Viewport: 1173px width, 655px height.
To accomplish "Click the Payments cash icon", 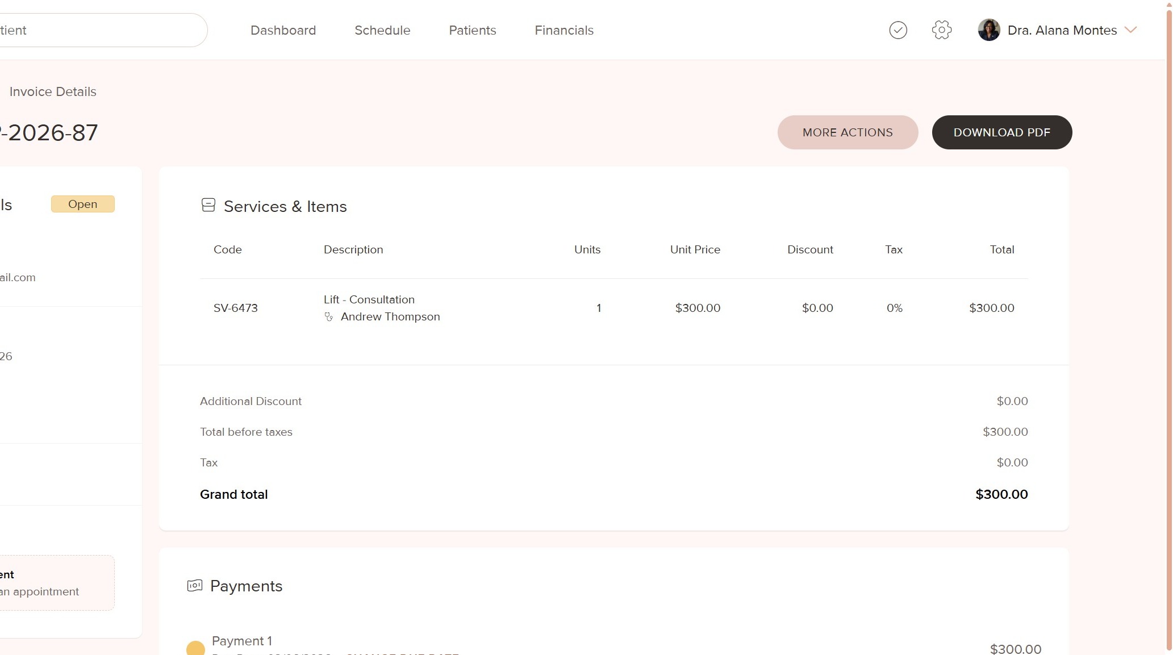I will tap(195, 585).
